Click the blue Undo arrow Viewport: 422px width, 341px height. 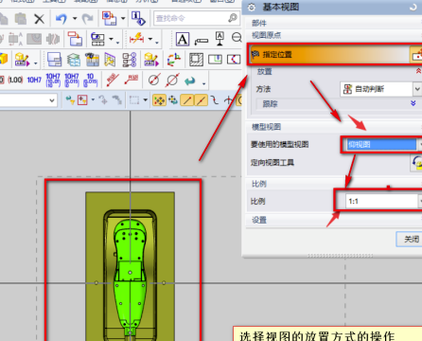(x=62, y=19)
